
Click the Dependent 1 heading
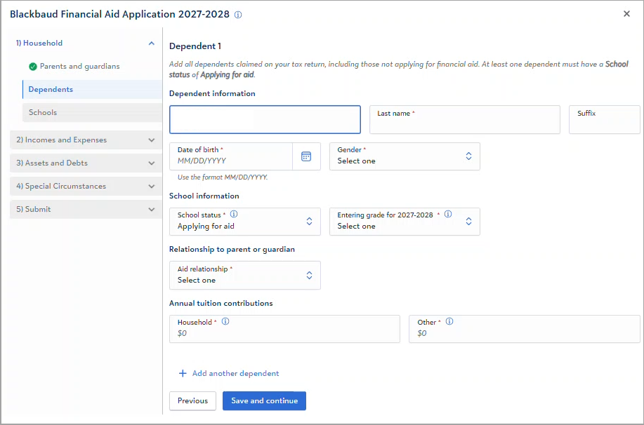coord(195,46)
